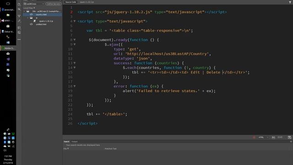Collapse the script block fold arrow at line 4
Screen dimensions: 293x165
click(75, 21)
